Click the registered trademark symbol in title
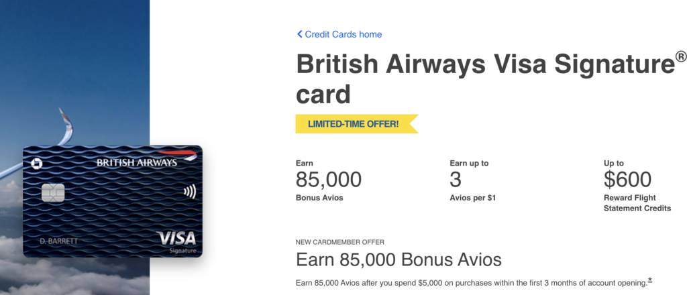 tap(681, 57)
